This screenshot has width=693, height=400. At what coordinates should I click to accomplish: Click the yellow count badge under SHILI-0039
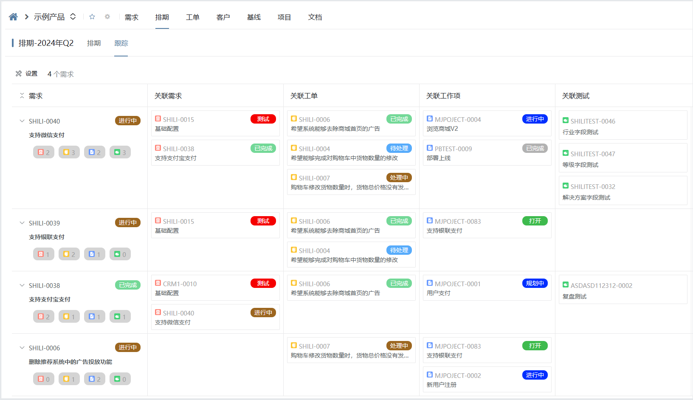(69, 254)
